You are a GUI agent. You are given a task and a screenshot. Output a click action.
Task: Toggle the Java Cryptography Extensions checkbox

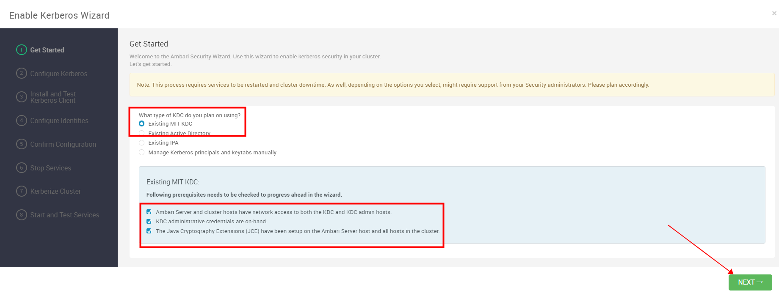(149, 231)
